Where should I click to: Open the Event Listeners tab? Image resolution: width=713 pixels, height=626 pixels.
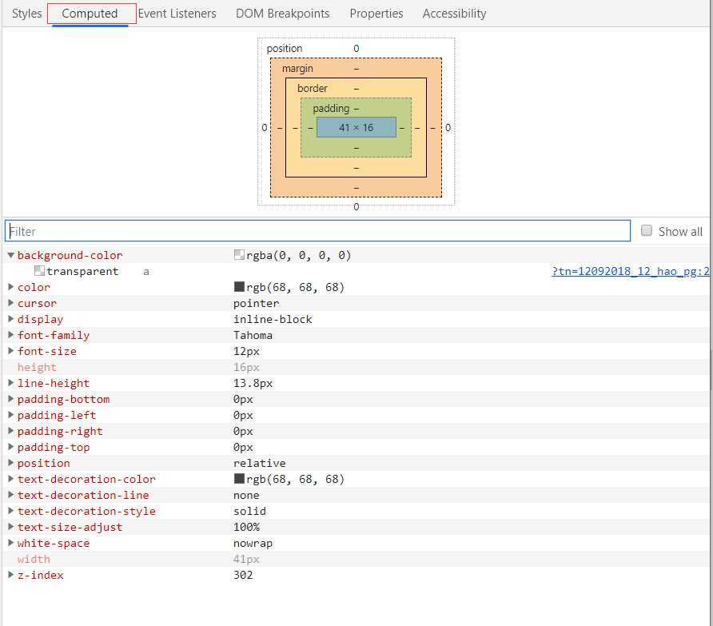(x=177, y=14)
